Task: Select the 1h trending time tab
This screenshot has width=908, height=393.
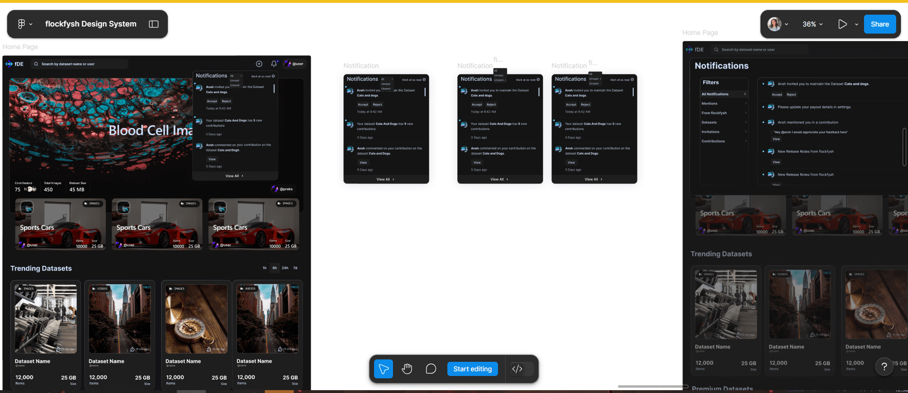Action: (x=264, y=268)
